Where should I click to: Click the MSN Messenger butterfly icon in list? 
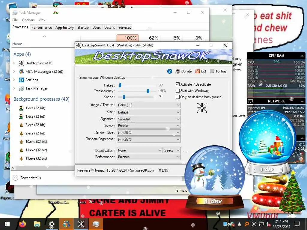tap(21, 71)
